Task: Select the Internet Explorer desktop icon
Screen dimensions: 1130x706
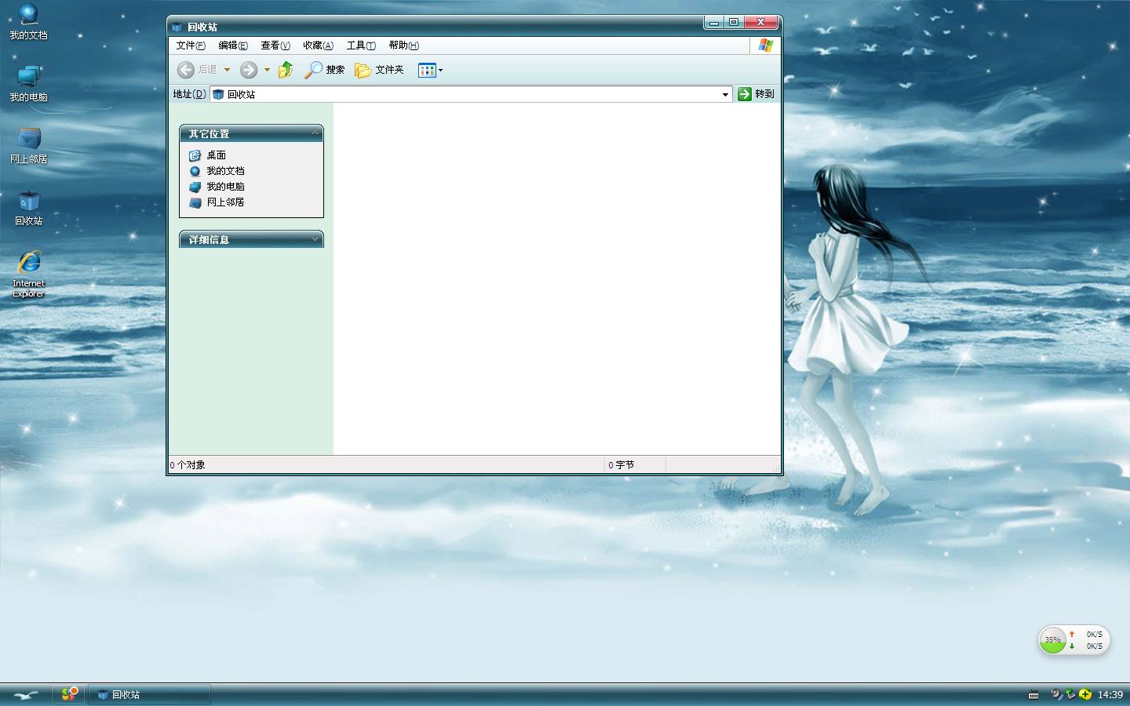Action: point(28,274)
